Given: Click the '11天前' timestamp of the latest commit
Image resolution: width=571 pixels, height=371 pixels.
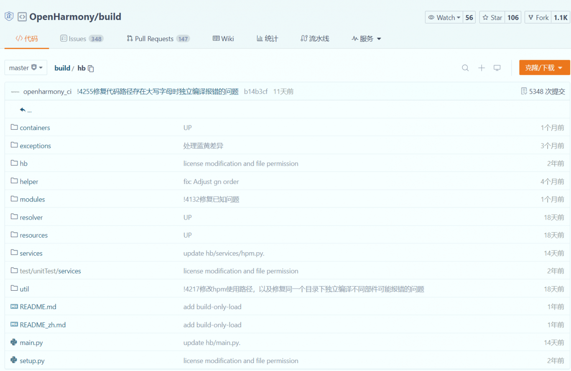Looking at the screenshot, I should tap(283, 92).
